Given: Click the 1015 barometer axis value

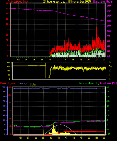Looking at the screenshot, I should coord(109,16).
